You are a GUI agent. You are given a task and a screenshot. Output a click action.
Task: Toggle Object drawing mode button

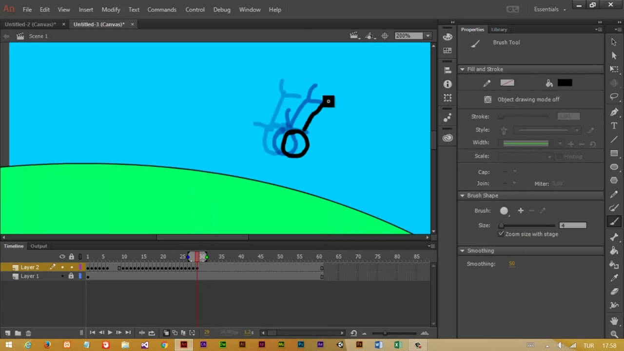coord(487,99)
